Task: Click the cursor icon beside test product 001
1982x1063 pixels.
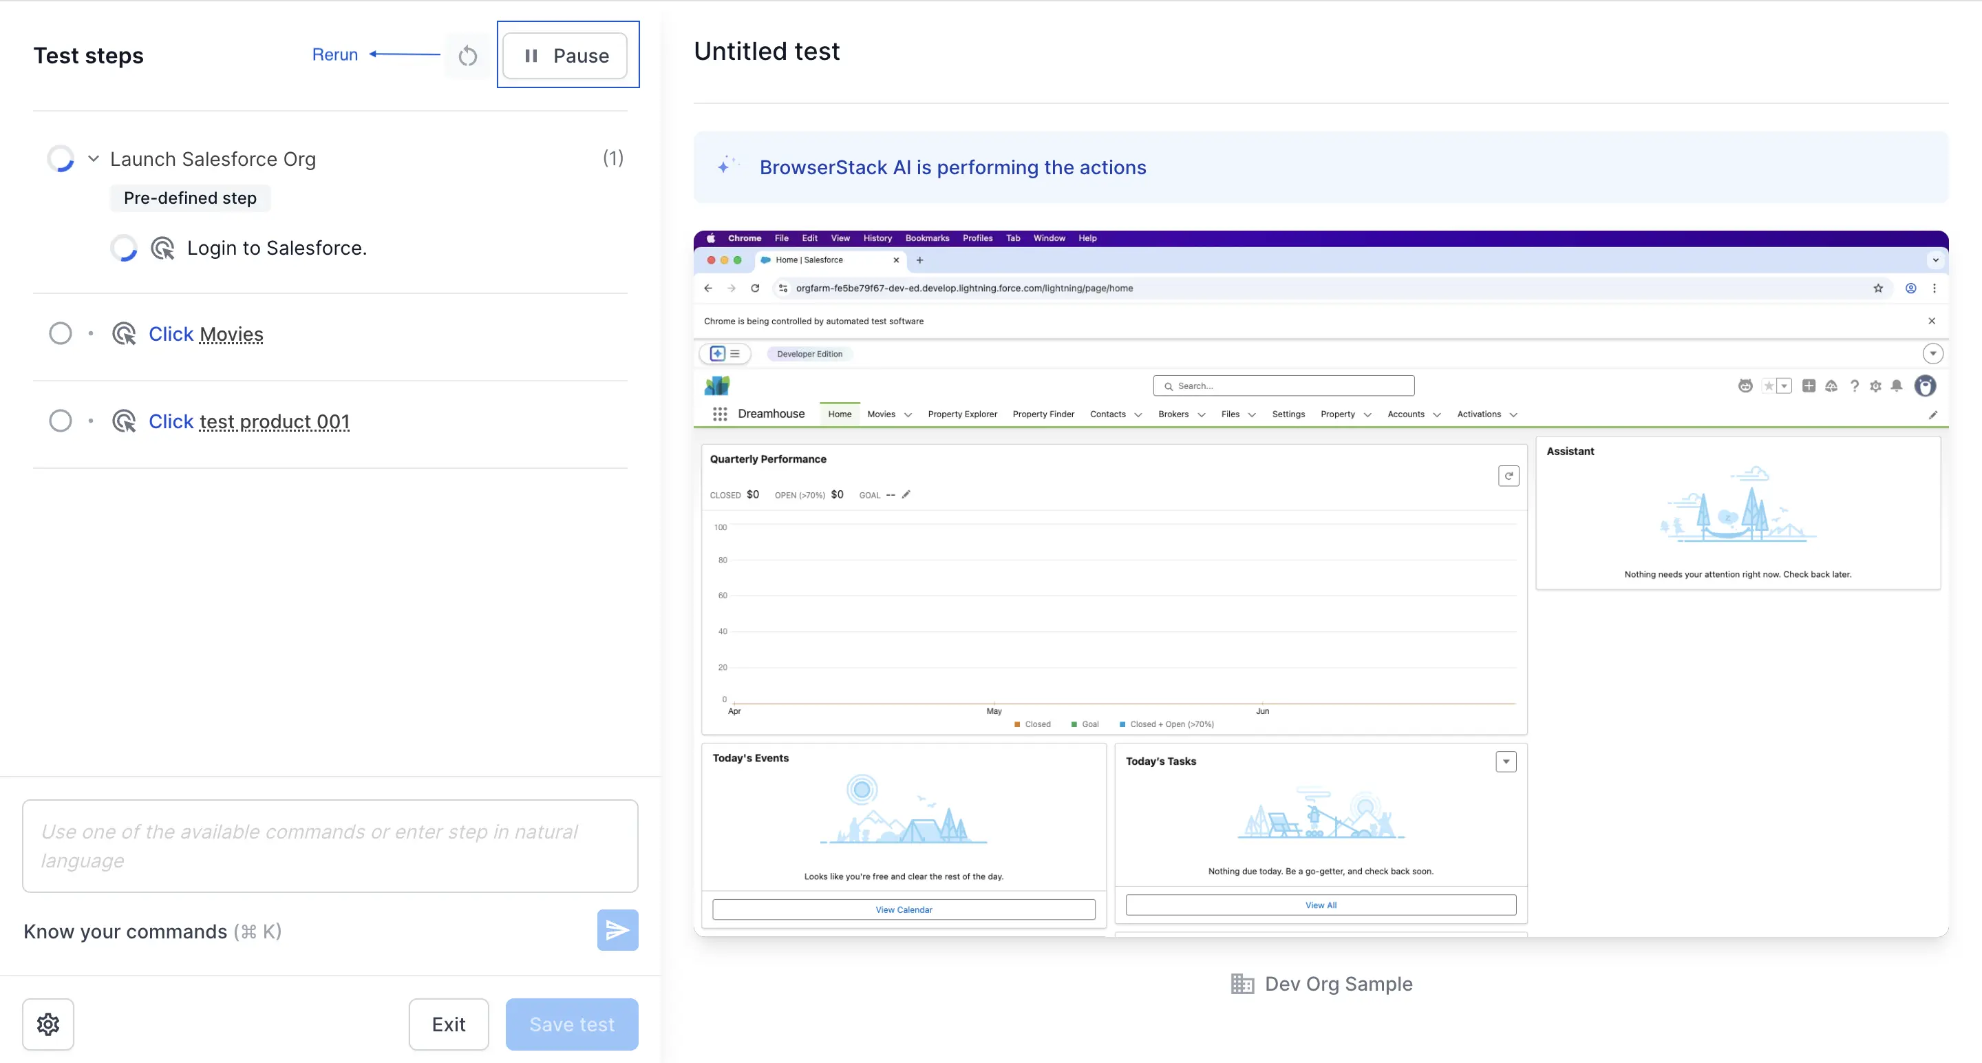Action: pos(124,421)
